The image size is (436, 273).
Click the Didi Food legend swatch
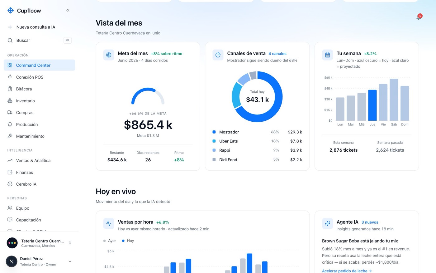click(x=214, y=159)
